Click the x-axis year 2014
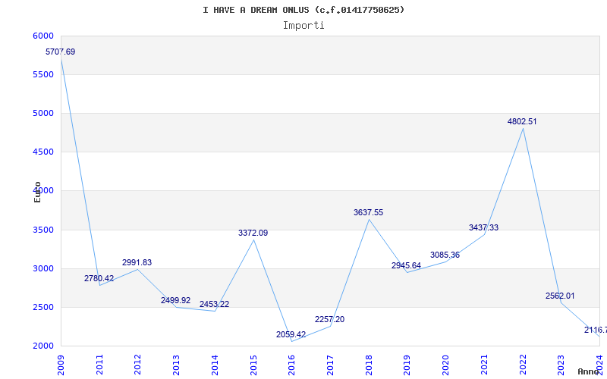Screen dimensions: 607x379 [215, 365]
